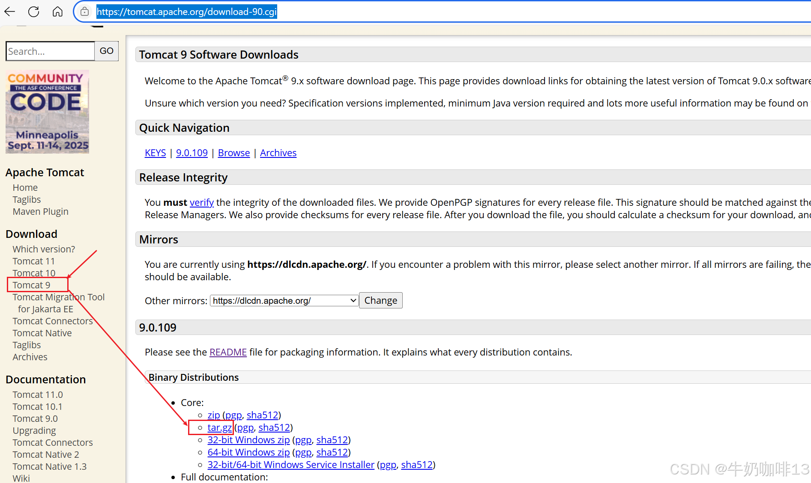Go to Tomcat 9 download page
The height and width of the screenshot is (483, 811).
point(31,285)
